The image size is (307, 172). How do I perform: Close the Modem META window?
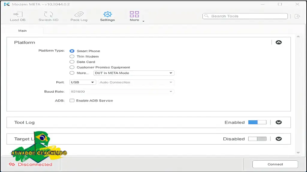(297, 4)
